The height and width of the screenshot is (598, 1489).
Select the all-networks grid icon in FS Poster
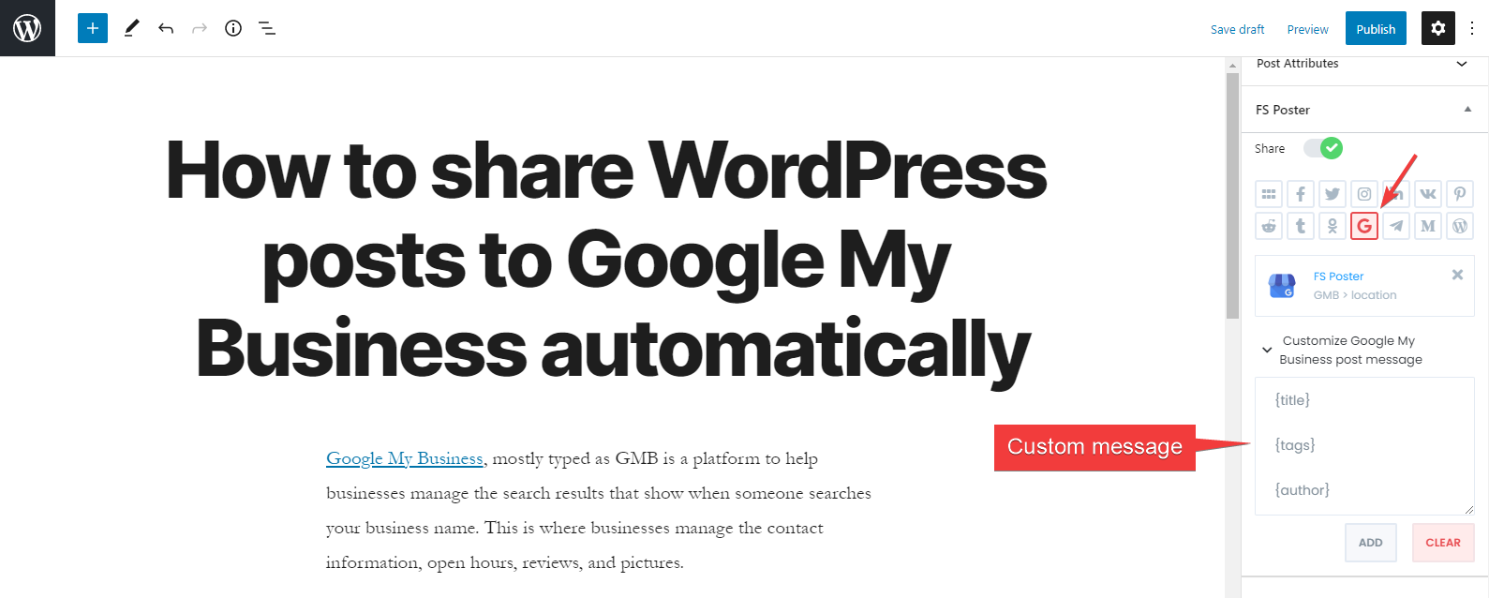tap(1269, 194)
